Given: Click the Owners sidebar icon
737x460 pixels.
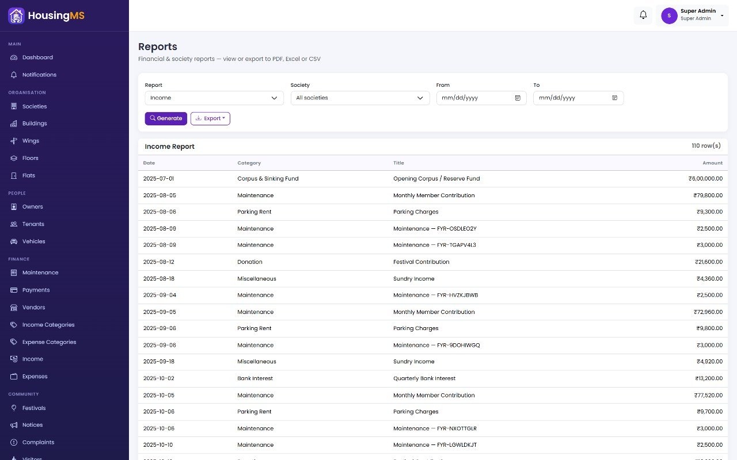Looking at the screenshot, I should 14,206.
